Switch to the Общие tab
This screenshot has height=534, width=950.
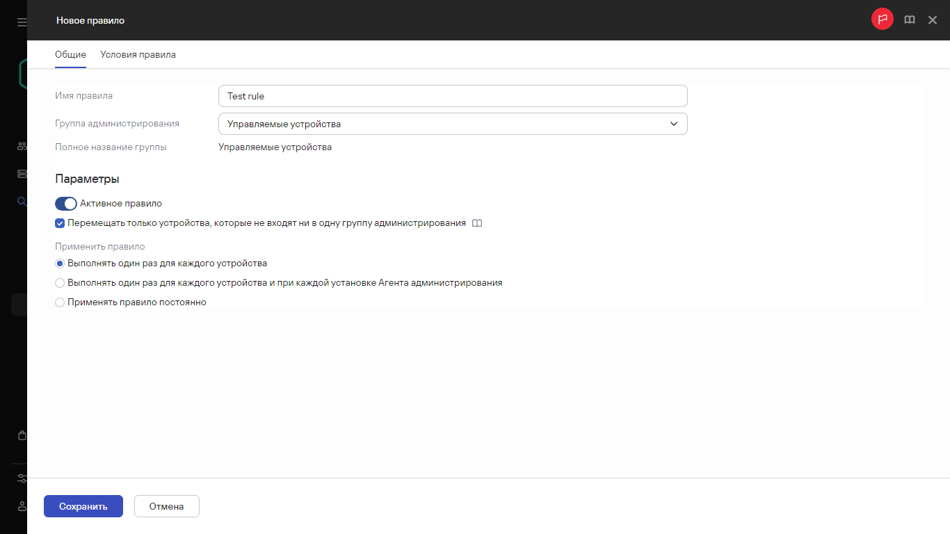[70, 55]
